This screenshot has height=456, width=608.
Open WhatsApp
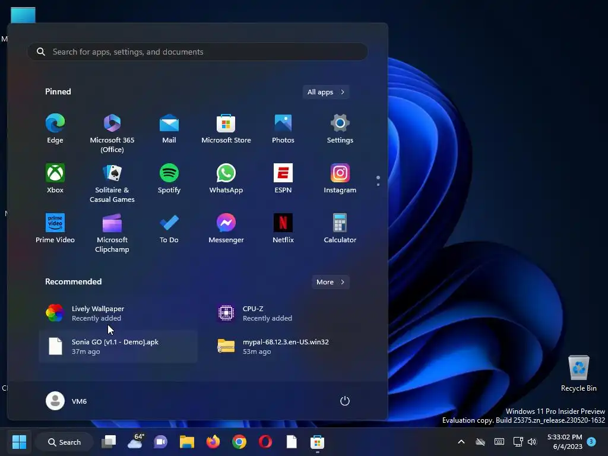pos(226,179)
